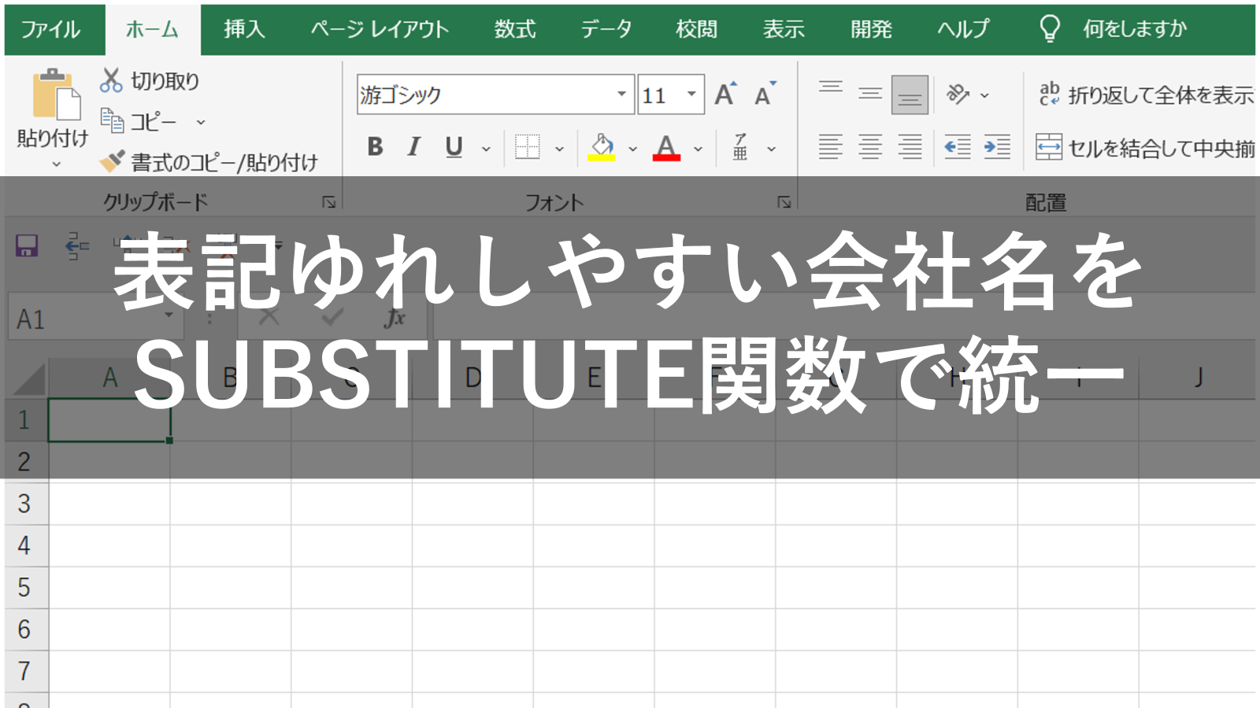
Task: Apply red font color
Action: 666,147
